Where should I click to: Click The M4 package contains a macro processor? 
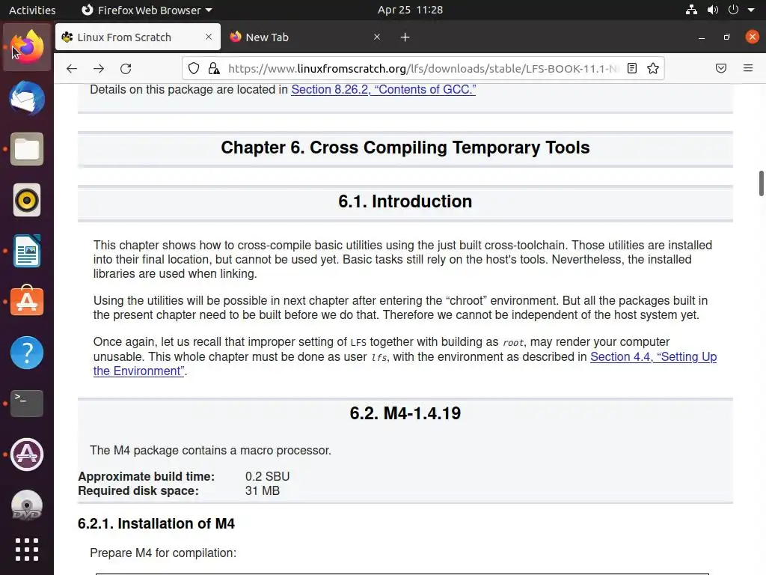point(210,450)
